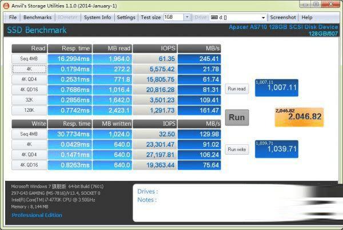Viewport: 343px width, 230px height.
Task: Expand the Test size 1GB dropdown
Action: point(187,17)
